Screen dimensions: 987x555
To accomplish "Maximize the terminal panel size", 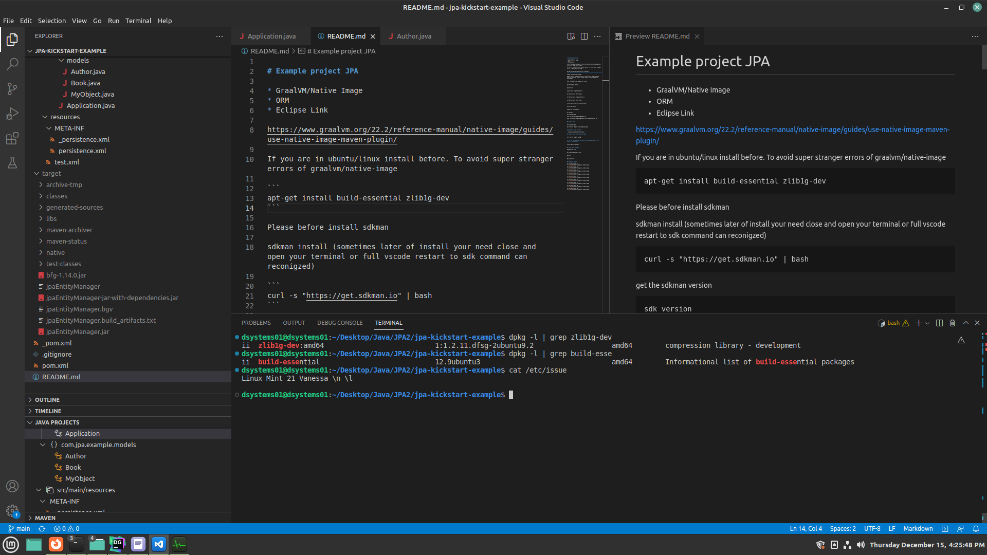I will 966,323.
